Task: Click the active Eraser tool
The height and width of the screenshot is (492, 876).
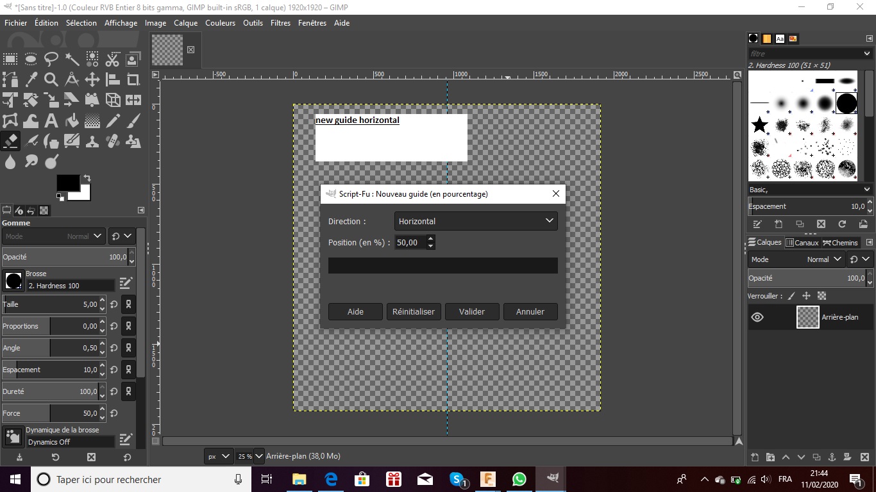Action: click(x=10, y=141)
